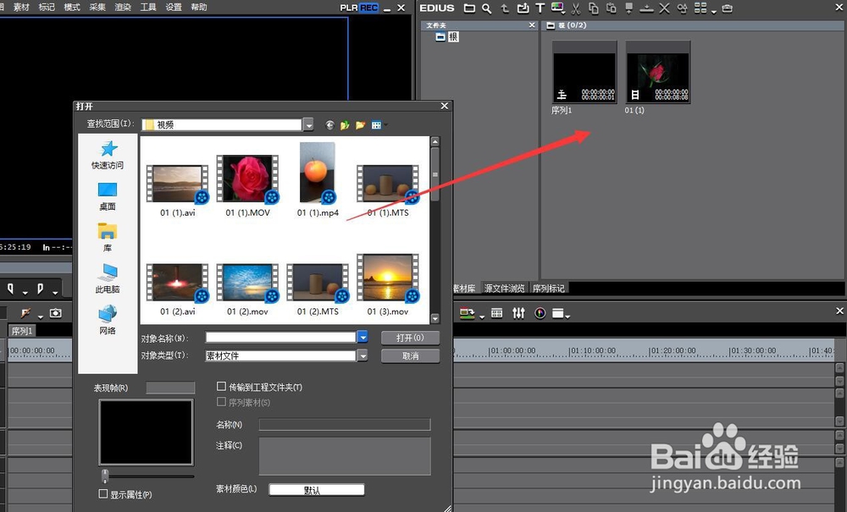Click the timeline grid layout icon

click(x=497, y=313)
